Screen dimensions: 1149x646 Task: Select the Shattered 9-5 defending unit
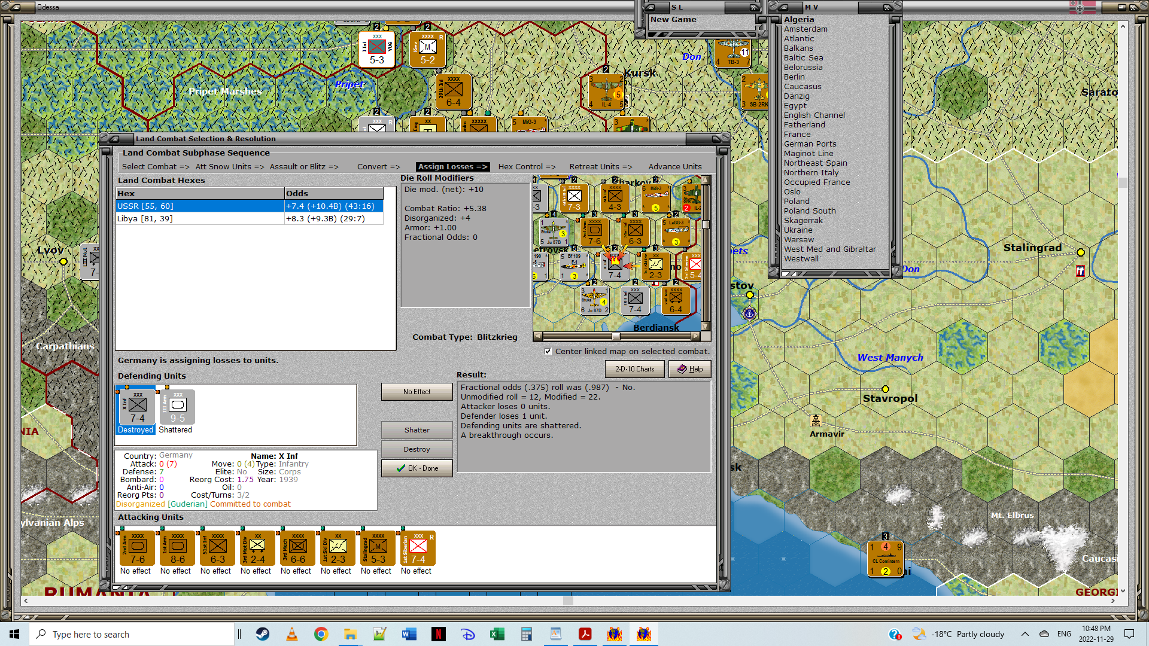[177, 407]
